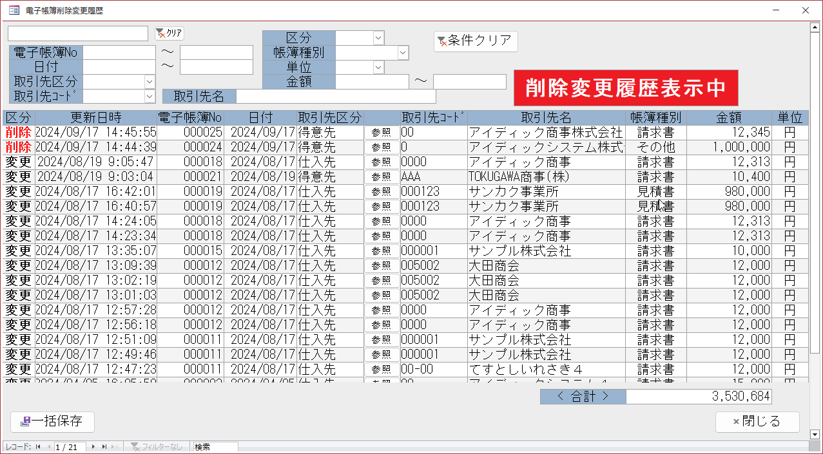Go to next record in navigator

(x=93, y=446)
